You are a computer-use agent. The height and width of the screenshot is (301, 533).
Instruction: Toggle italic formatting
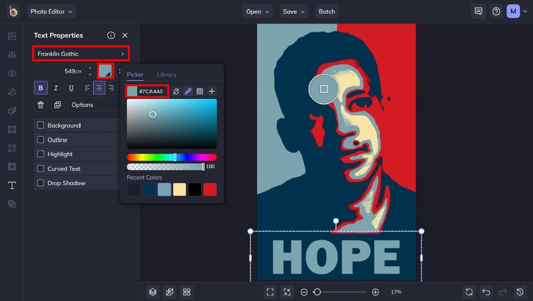(56, 88)
